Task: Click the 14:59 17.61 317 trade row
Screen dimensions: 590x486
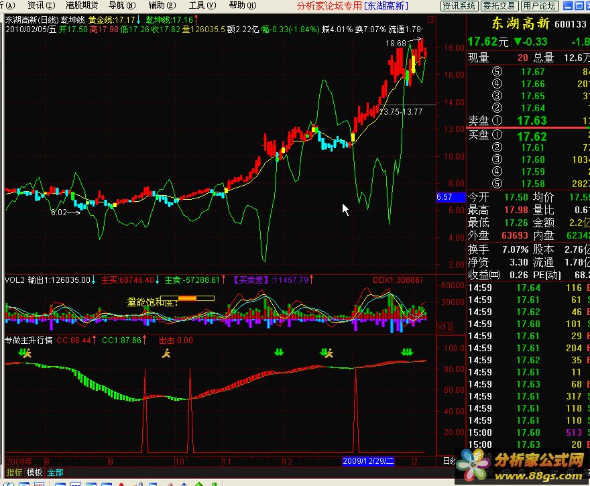Action: click(528, 396)
